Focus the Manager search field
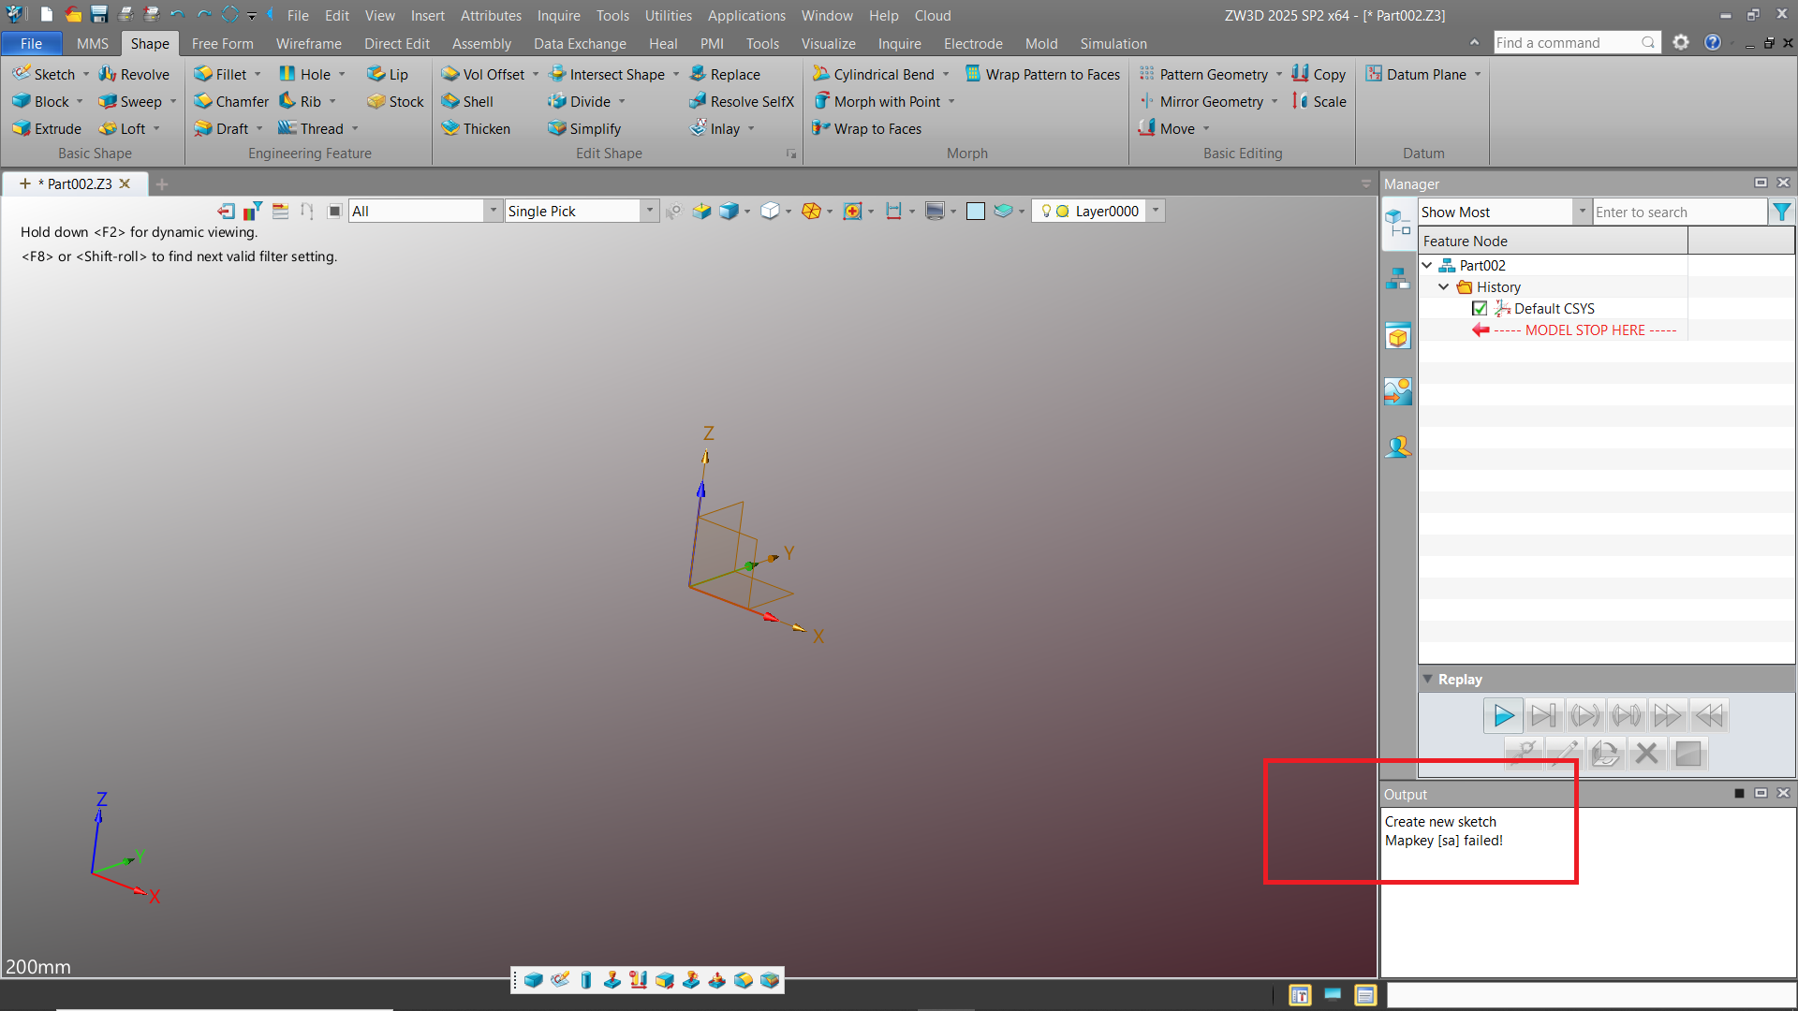 click(x=1679, y=212)
